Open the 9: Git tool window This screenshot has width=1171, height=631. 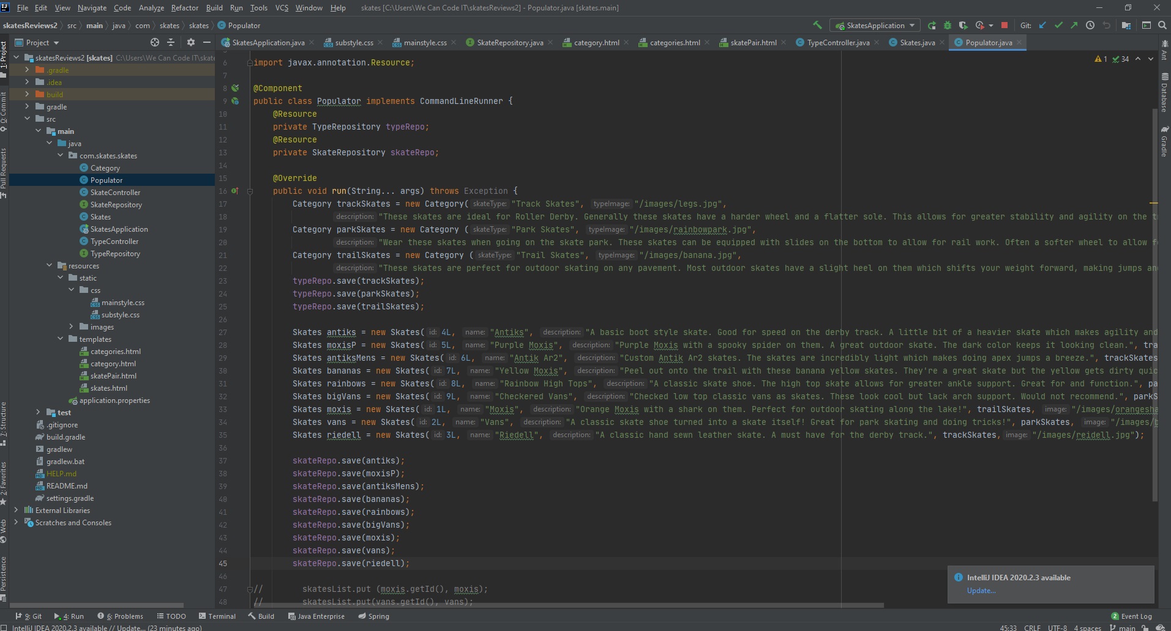[x=29, y=616]
